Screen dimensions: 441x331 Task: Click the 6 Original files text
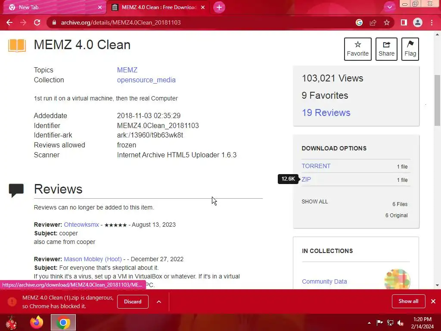[x=396, y=215]
